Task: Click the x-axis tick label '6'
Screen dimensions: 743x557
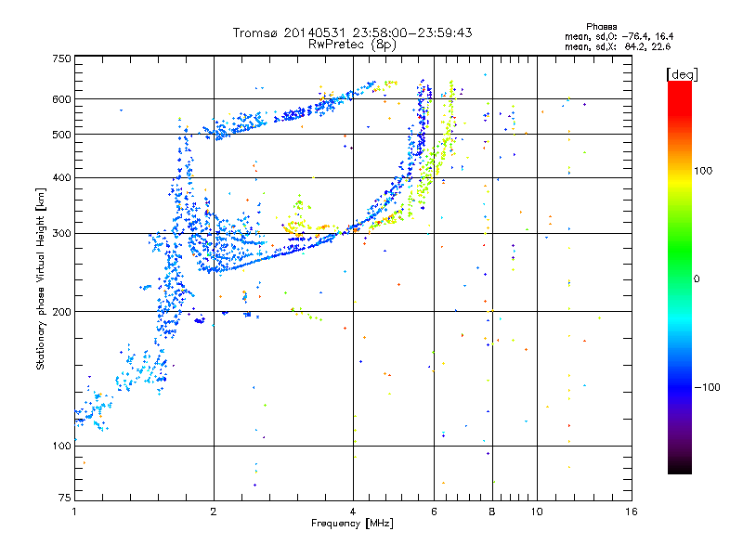Action: tap(434, 512)
